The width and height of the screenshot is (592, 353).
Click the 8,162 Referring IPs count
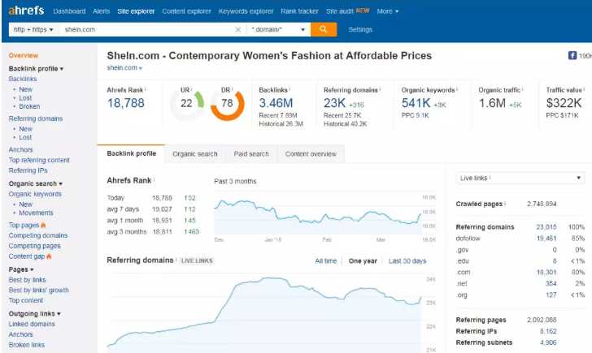click(x=548, y=331)
